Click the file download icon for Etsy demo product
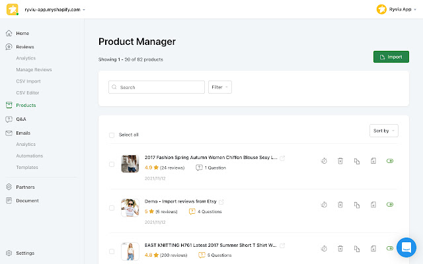423x264 pixels. click(x=373, y=205)
